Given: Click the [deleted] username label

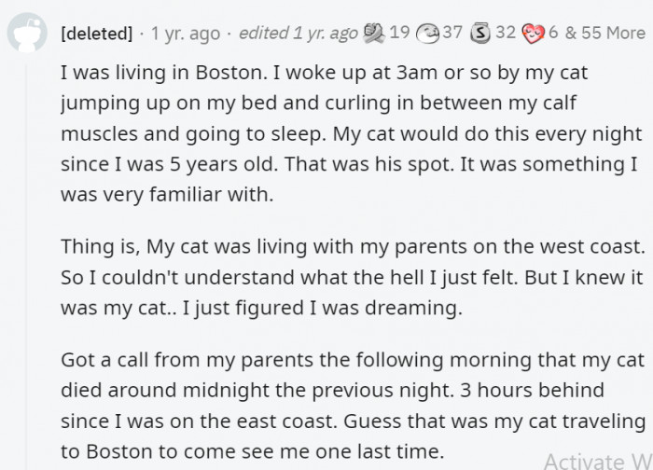Looking at the screenshot, I should (x=96, y=33).
